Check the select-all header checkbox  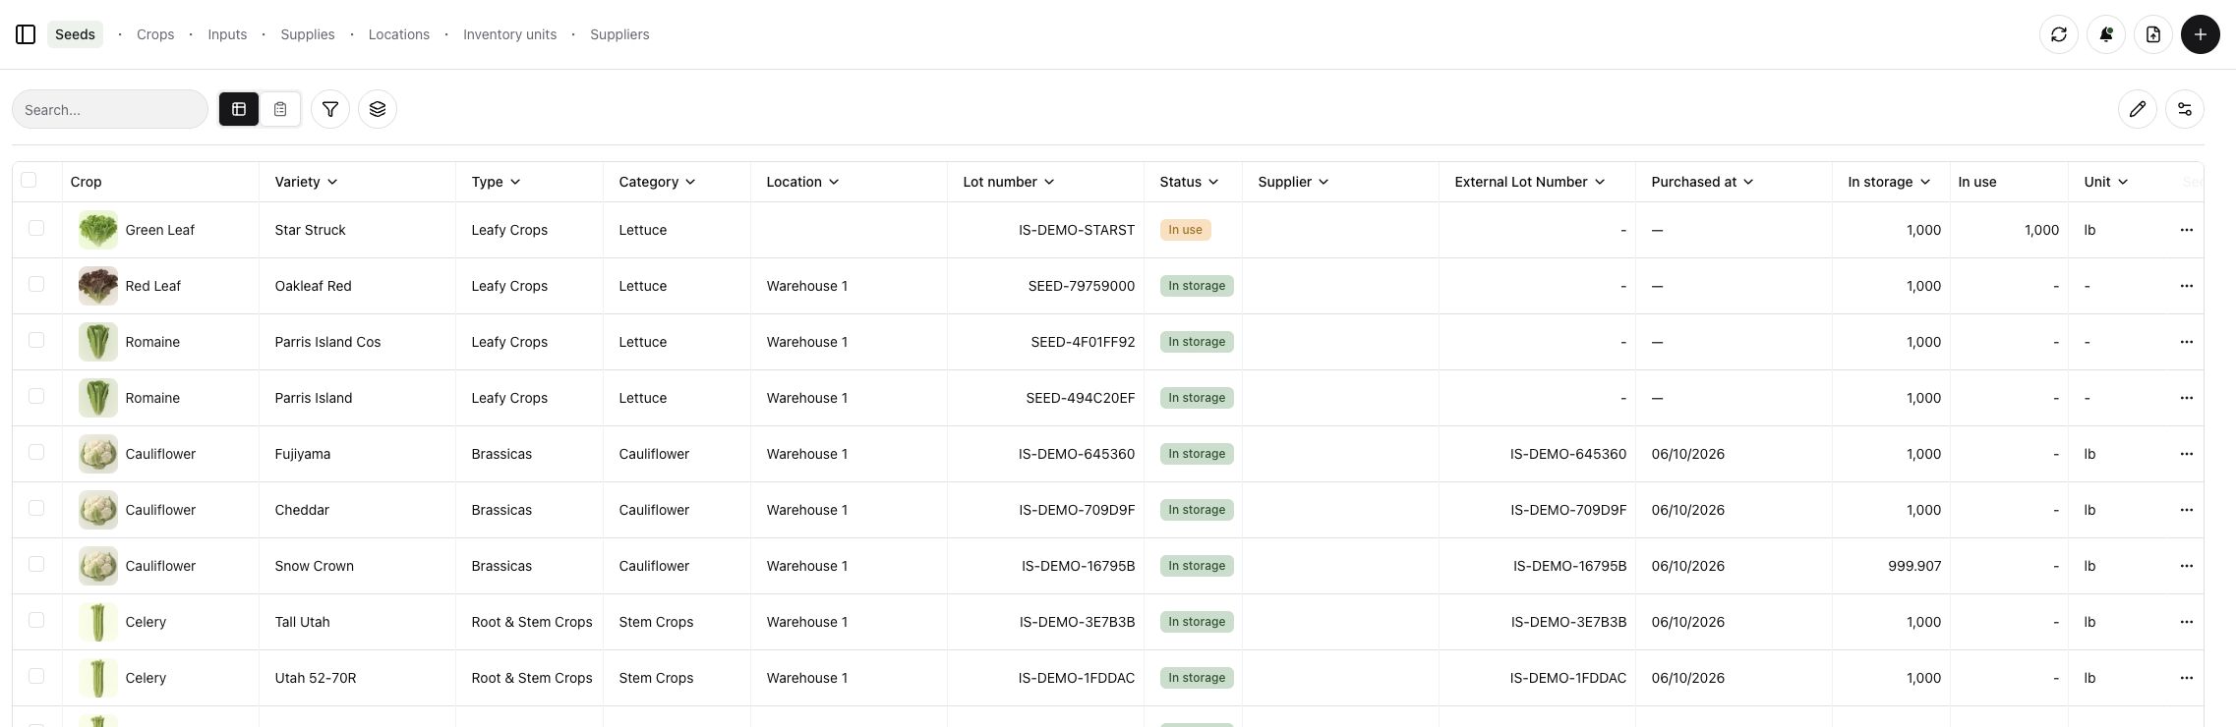(x=29, y=180)
